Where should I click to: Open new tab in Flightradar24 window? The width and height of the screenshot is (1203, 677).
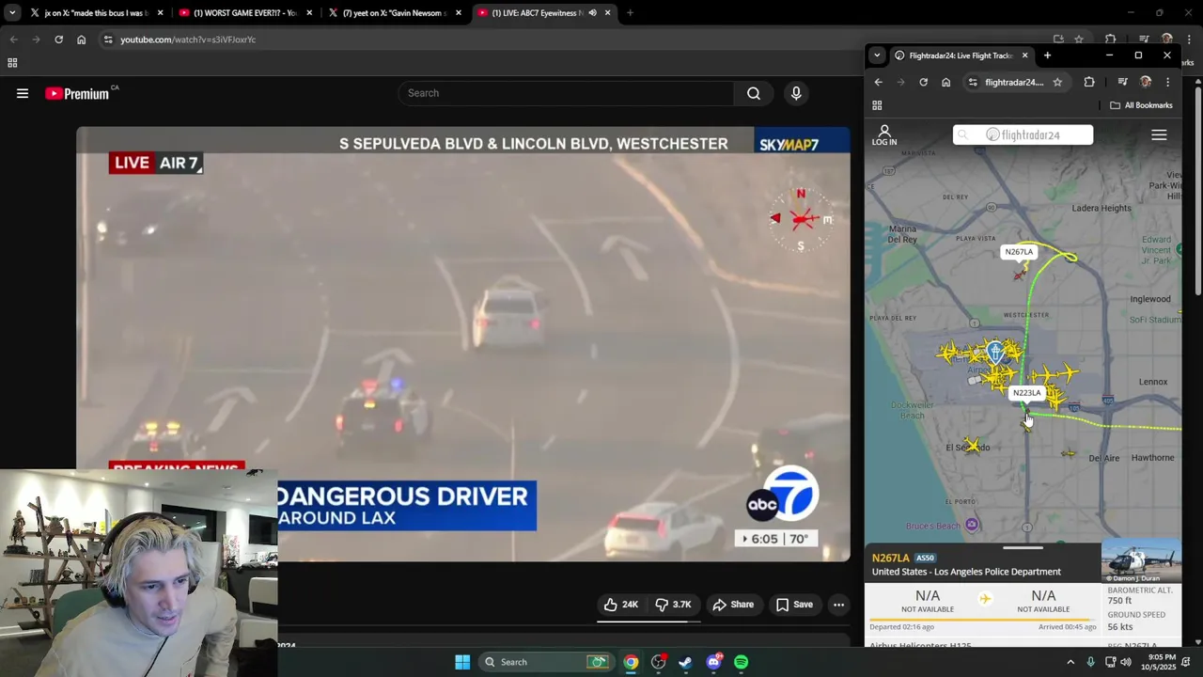(x=1047, y=55)
